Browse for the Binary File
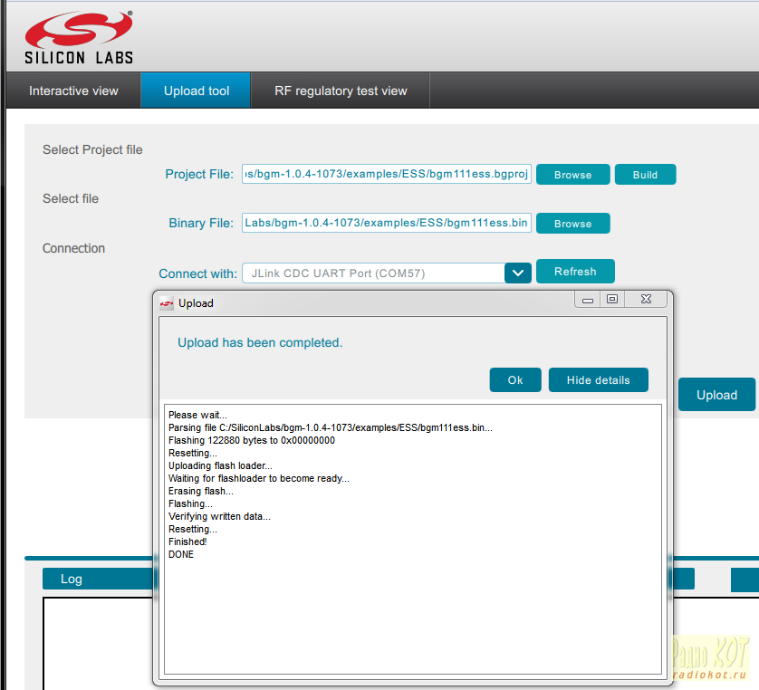The height and width of the screenshot is (690, 759). point(572,224)
